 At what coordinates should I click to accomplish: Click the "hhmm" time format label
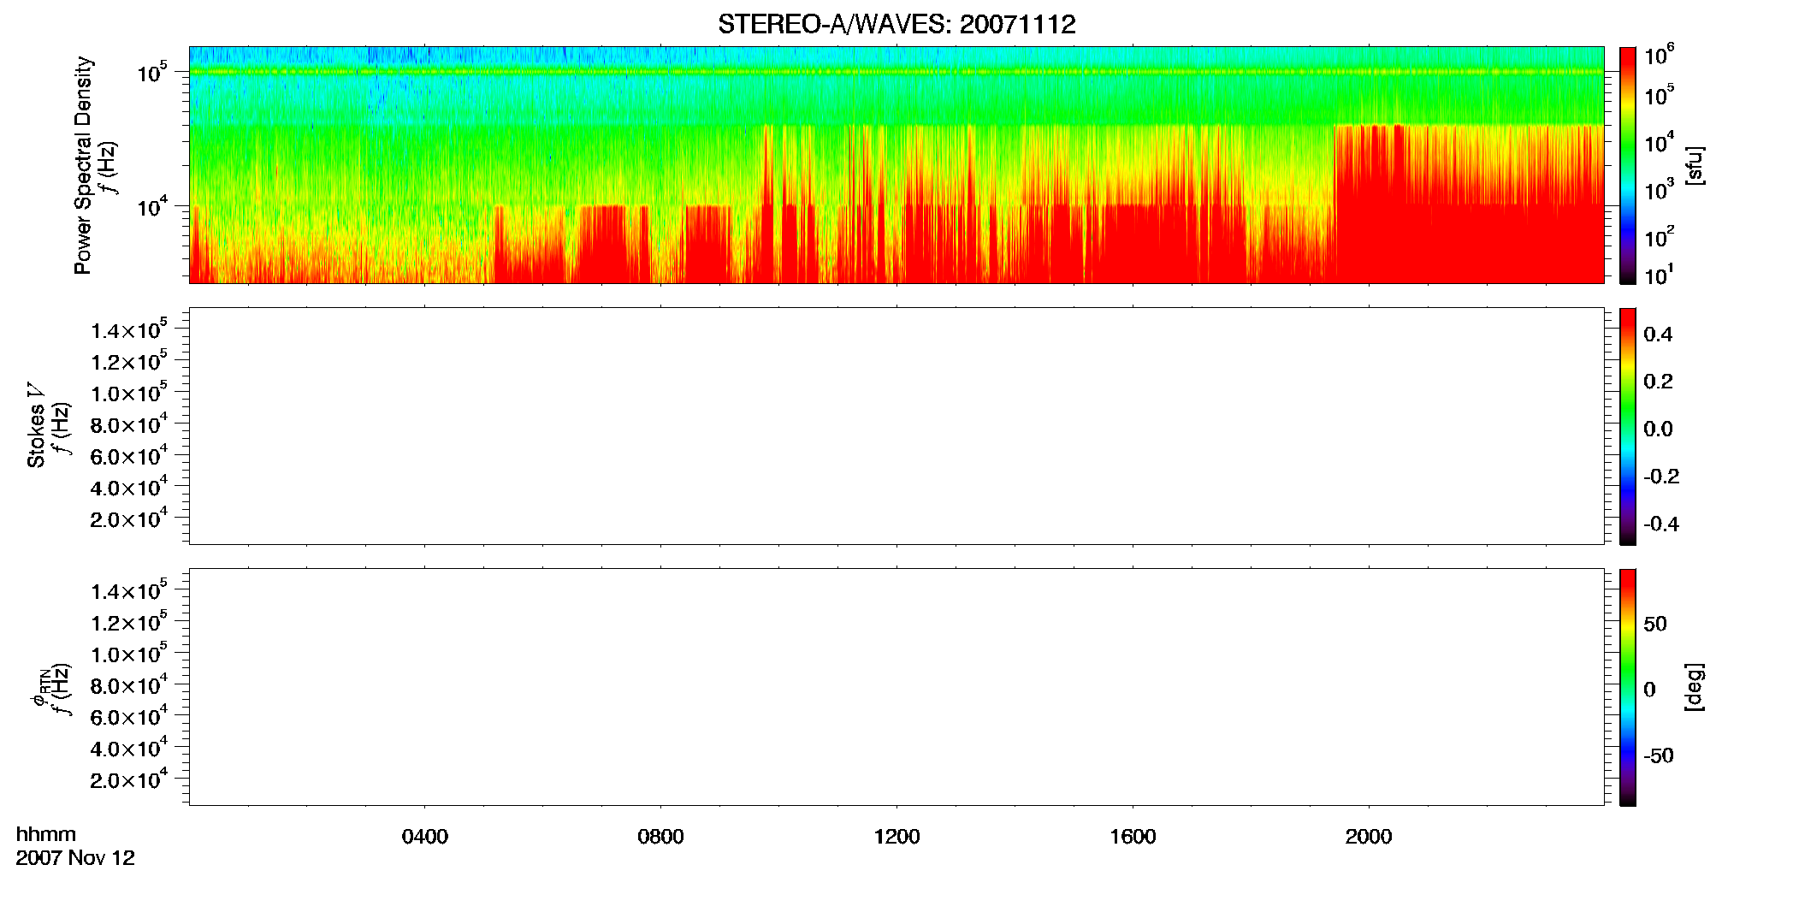(x=46, y=834)
